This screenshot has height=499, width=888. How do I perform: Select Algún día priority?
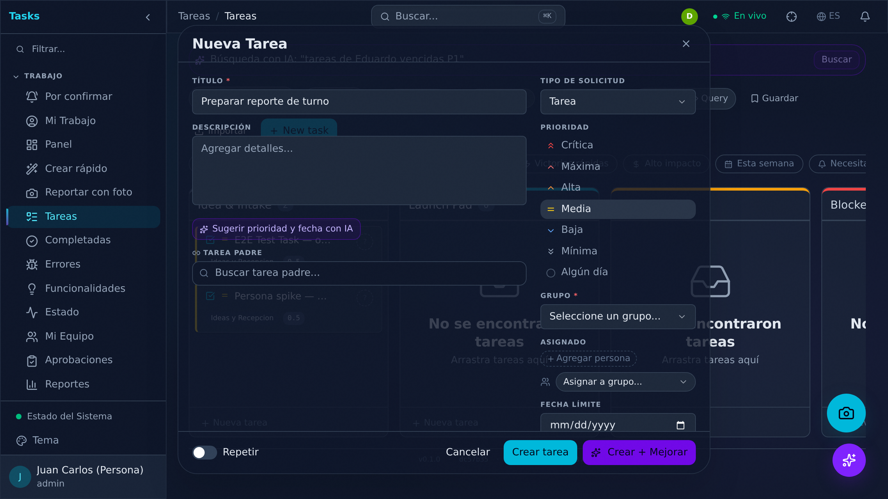coord(618,272)
